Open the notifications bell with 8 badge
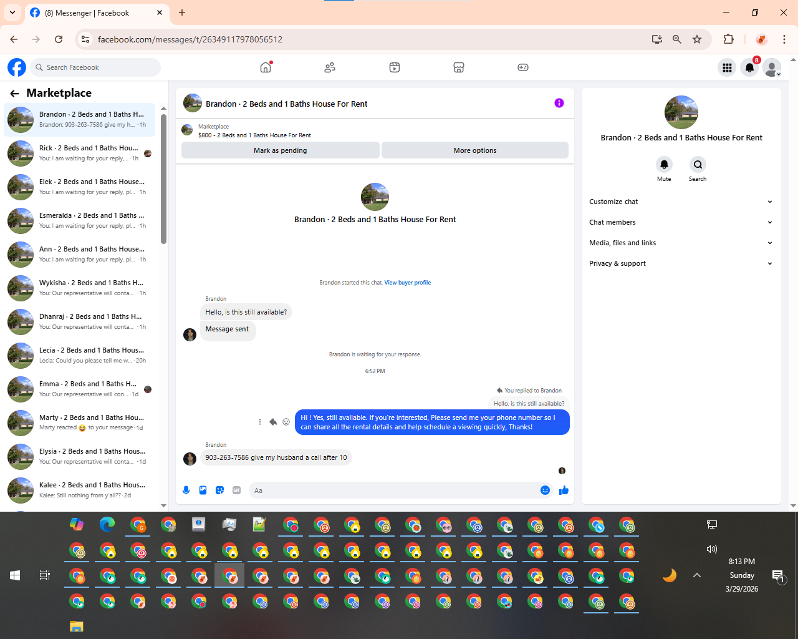Image resolution: width=798 pixels, height=639 pixels. click(750, 67)
